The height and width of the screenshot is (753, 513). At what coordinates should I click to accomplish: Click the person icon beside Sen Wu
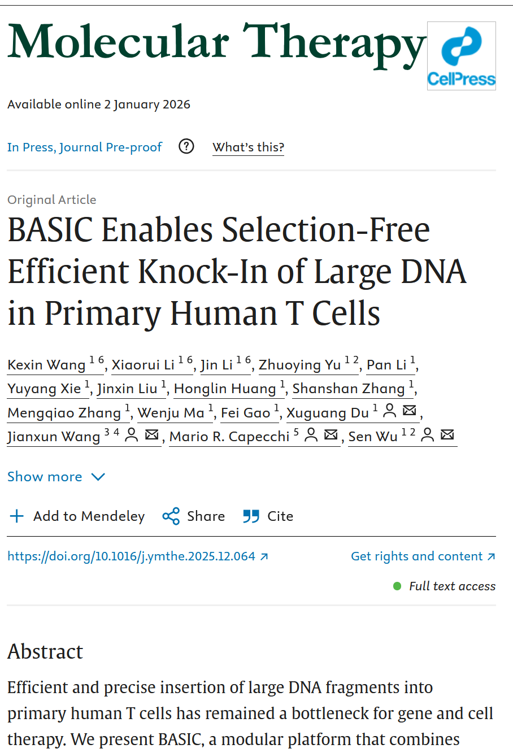428,435
